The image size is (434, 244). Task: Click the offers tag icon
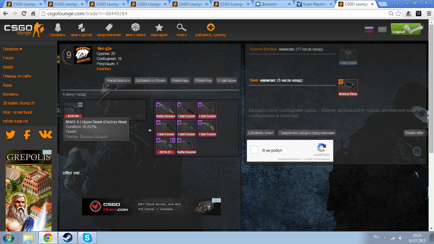(109, 28)
